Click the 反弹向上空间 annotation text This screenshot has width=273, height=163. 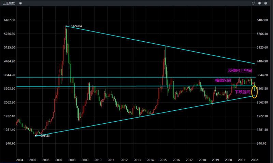click(x=240, y=70)
